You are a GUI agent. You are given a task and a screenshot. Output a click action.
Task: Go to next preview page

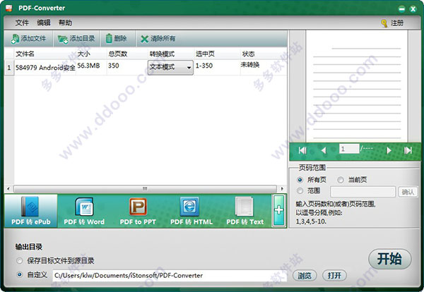389,150
